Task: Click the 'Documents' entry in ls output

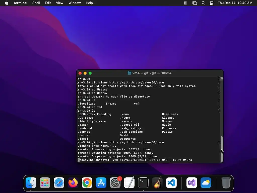Action: [x=128, y=139]
